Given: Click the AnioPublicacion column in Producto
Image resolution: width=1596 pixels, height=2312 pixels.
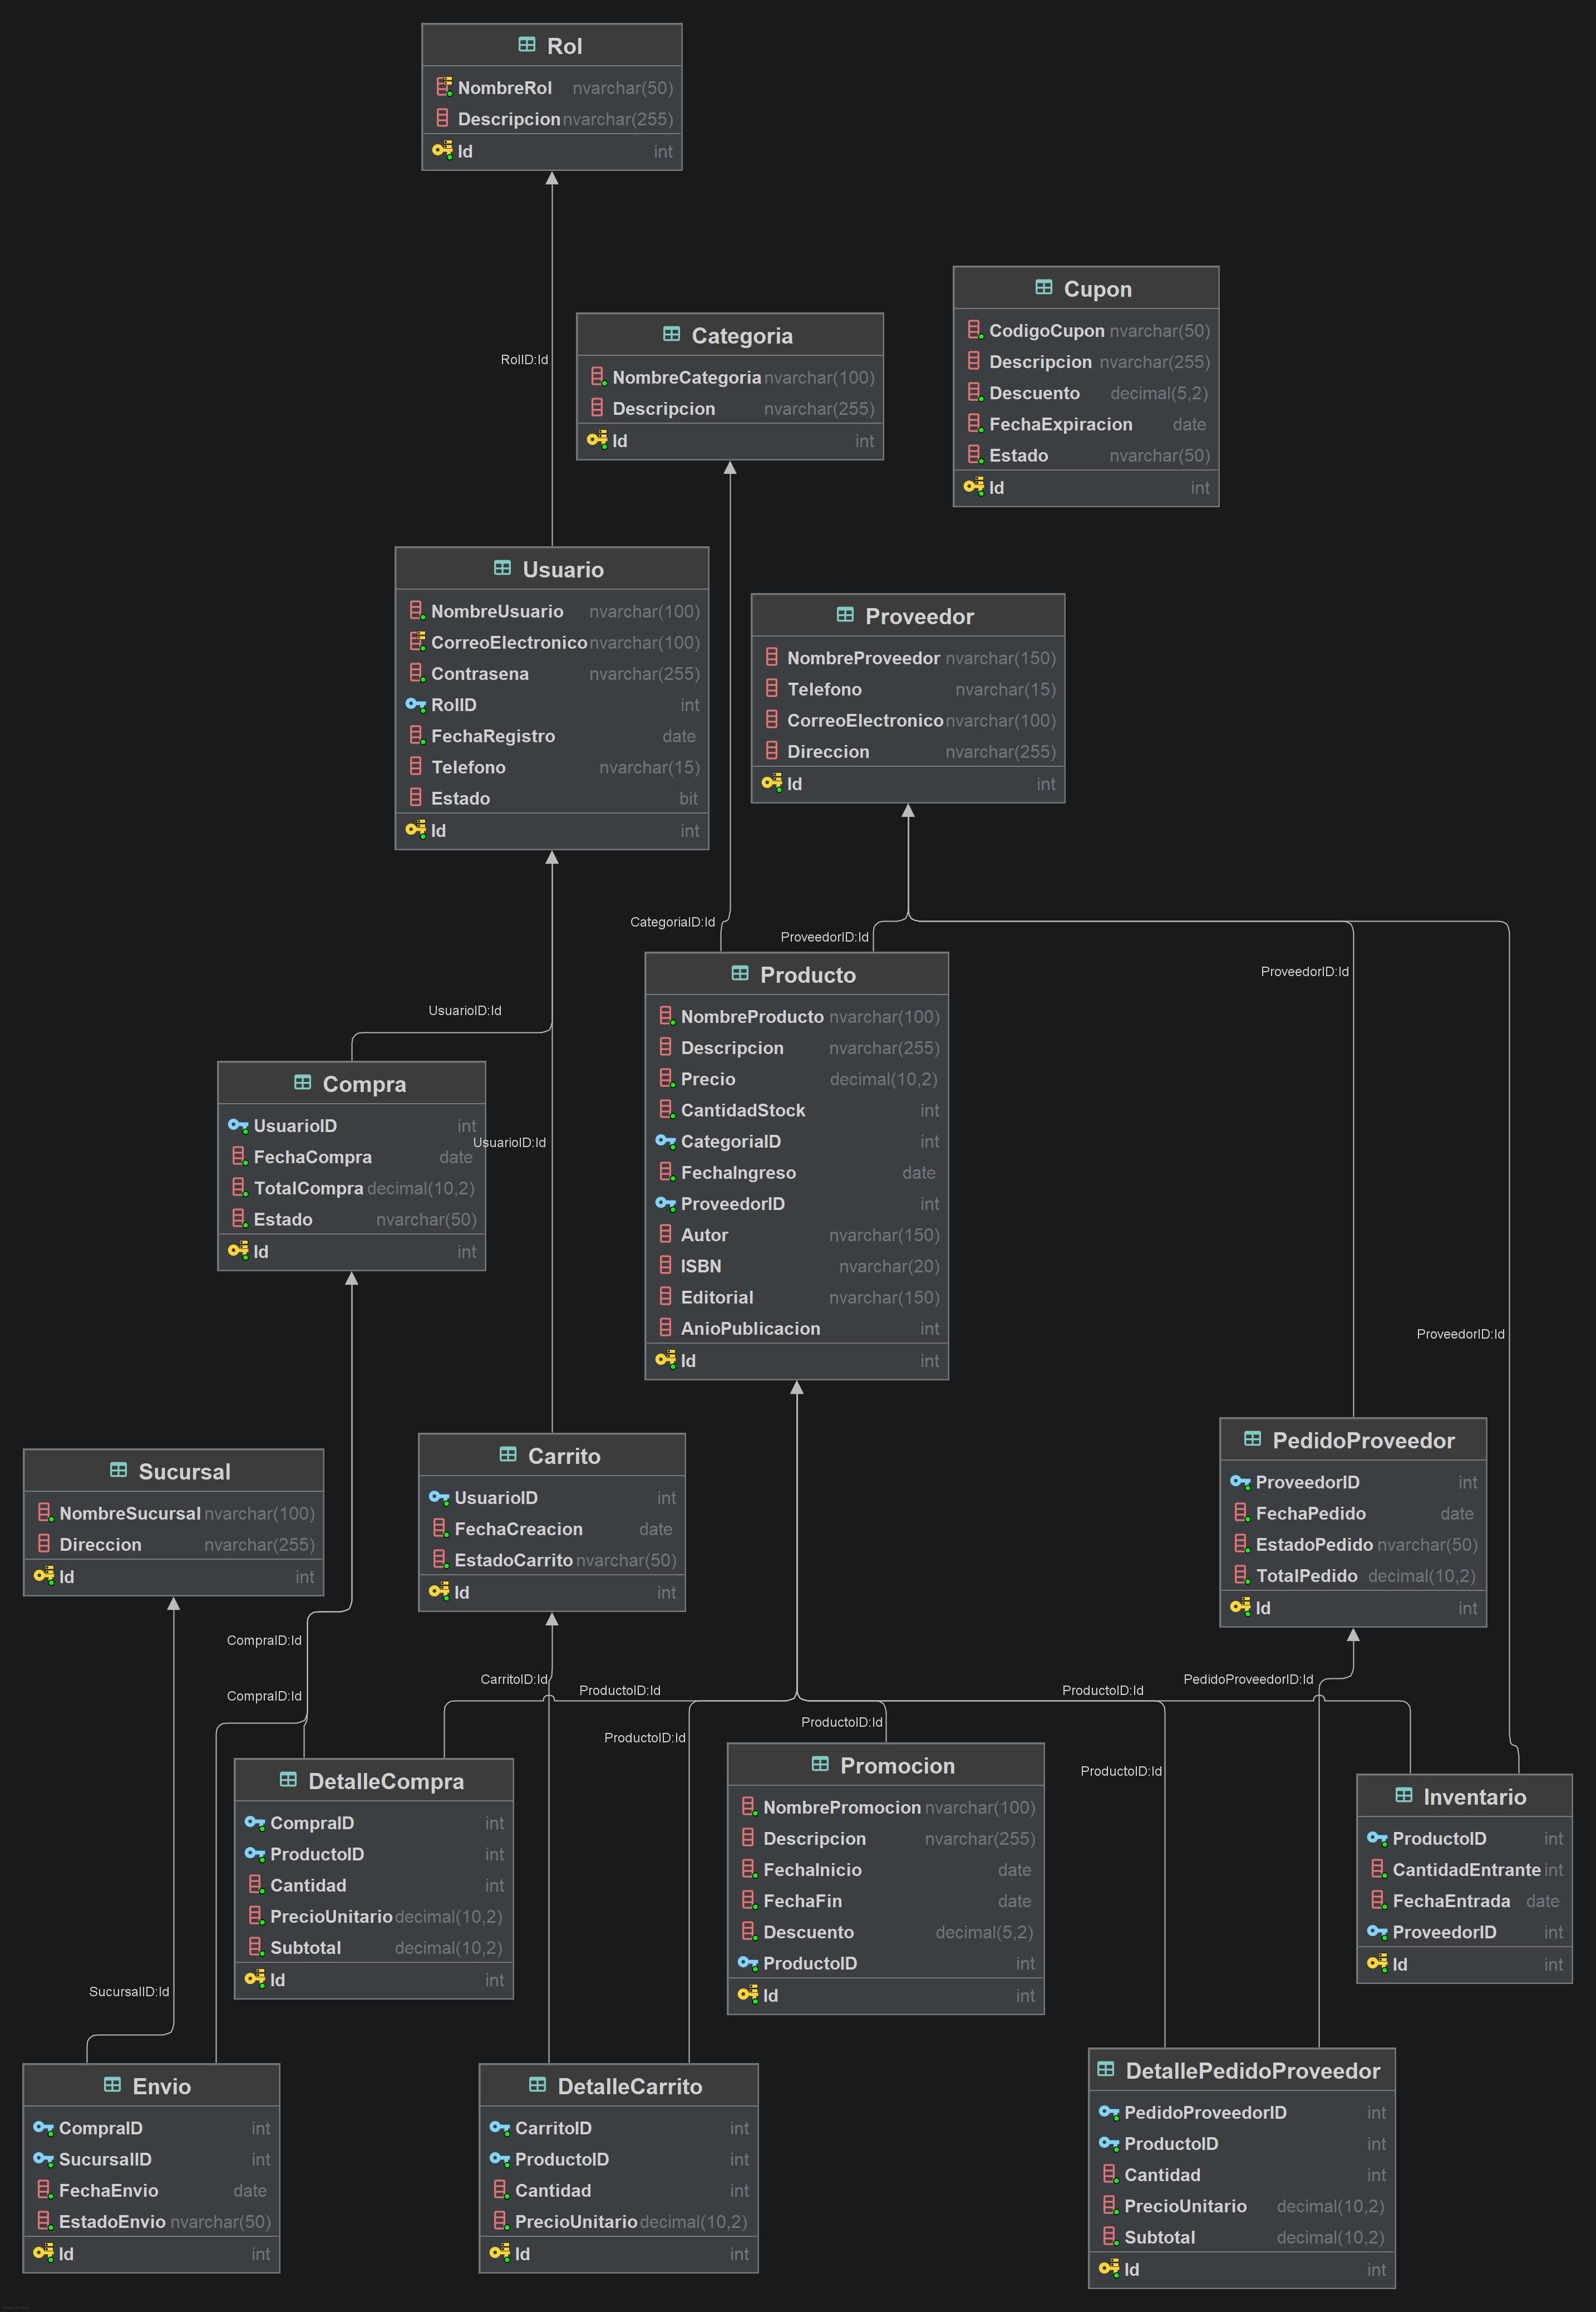Looking at the screenshot, I should point(797,1328).
